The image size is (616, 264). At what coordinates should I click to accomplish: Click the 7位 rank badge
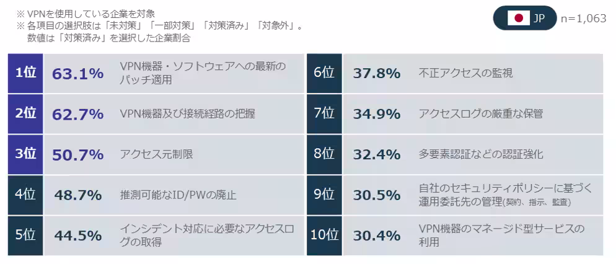(323, 113)
